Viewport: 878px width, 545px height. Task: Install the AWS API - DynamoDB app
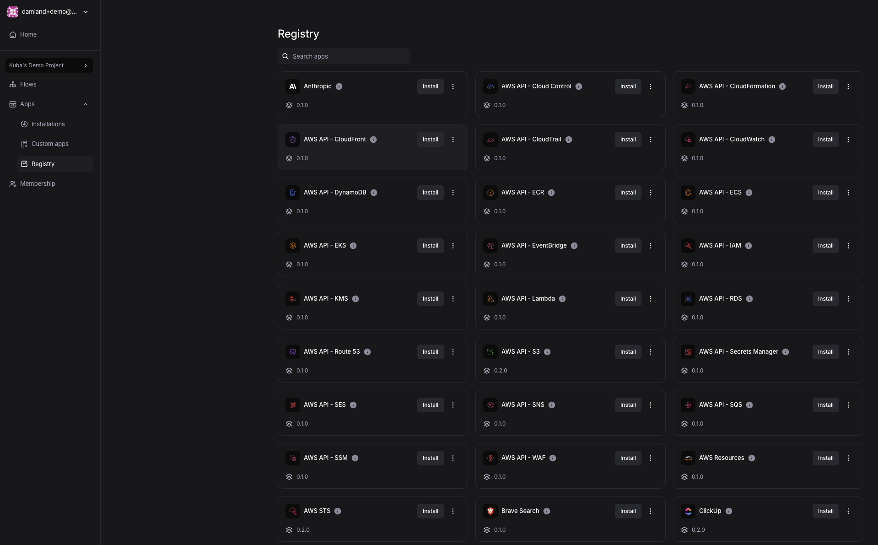point(430,193)
